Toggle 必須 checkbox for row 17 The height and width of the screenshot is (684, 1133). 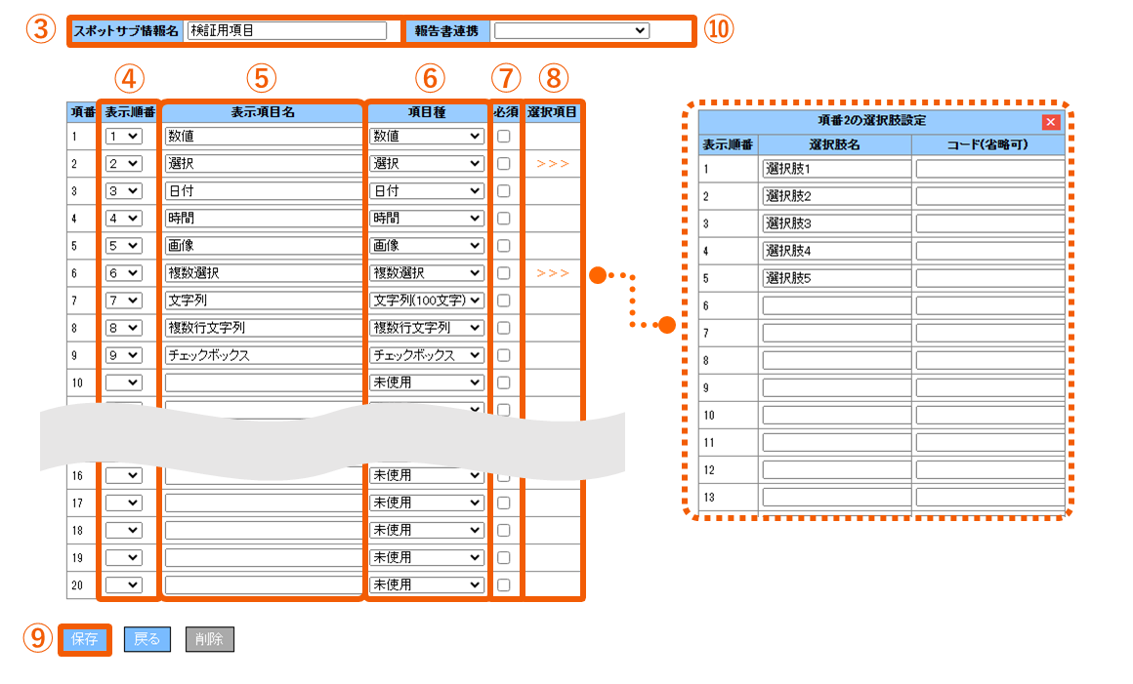[x=504, y=503]
